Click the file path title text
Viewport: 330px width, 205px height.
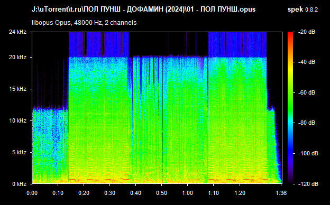tap(143, 10)
